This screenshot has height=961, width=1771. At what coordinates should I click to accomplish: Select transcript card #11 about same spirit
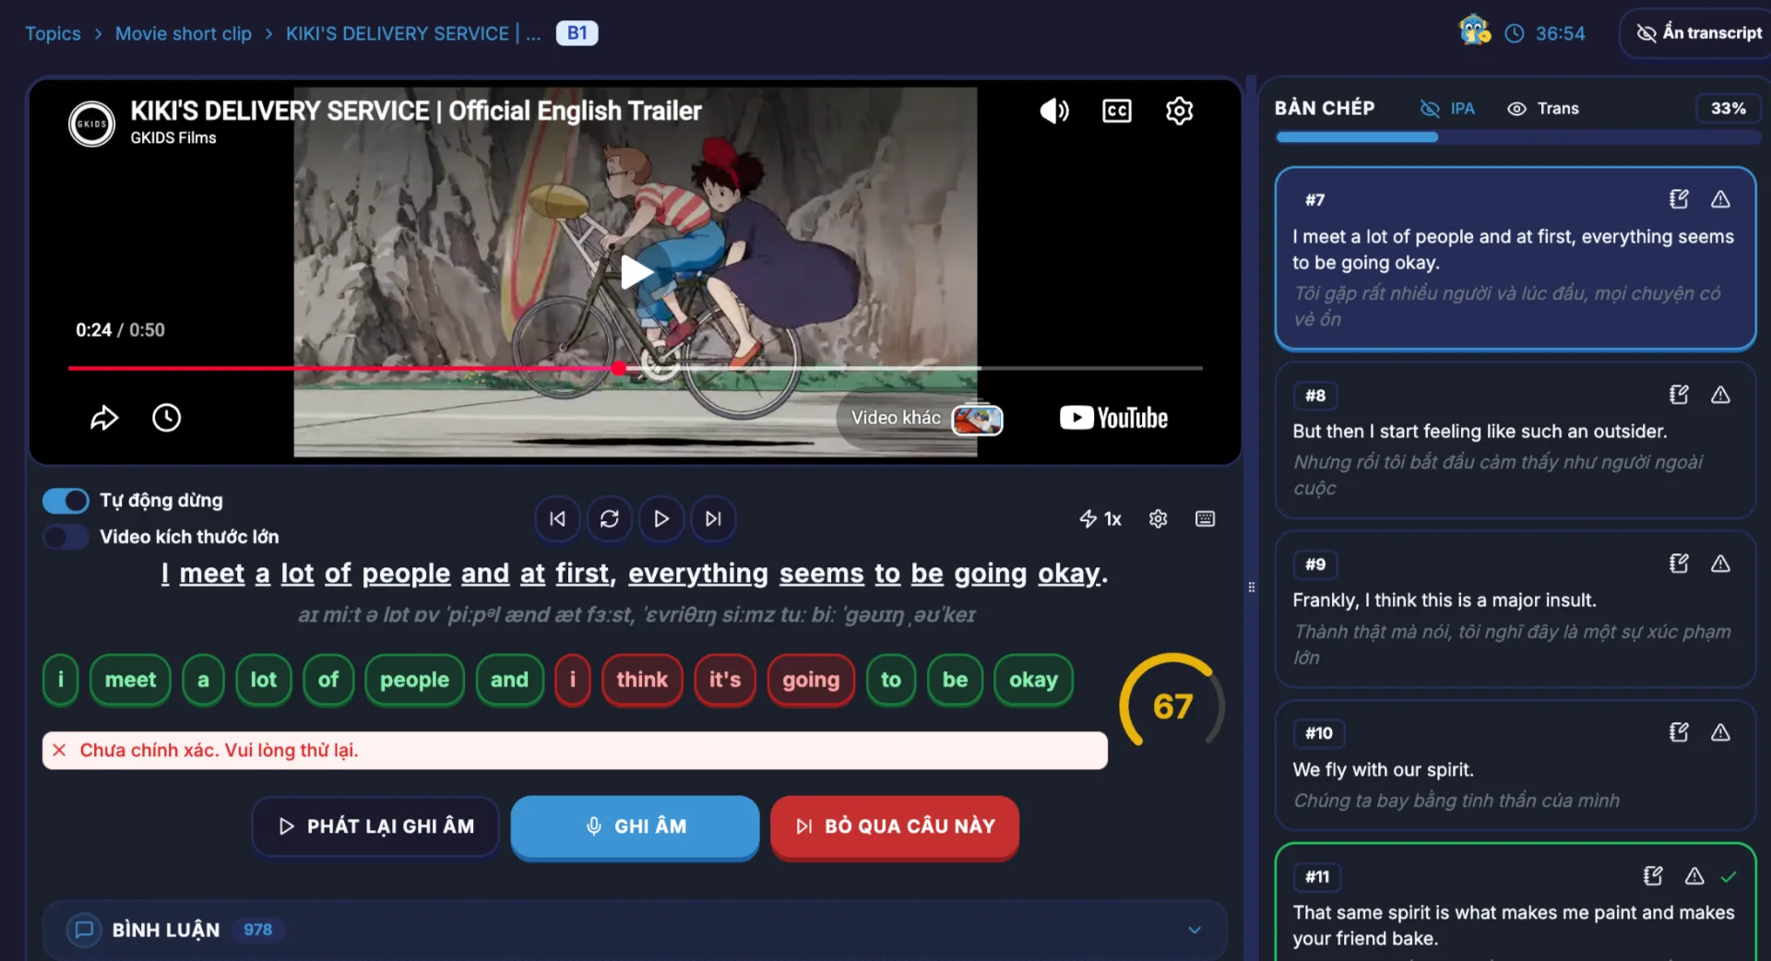[1515, 904]
